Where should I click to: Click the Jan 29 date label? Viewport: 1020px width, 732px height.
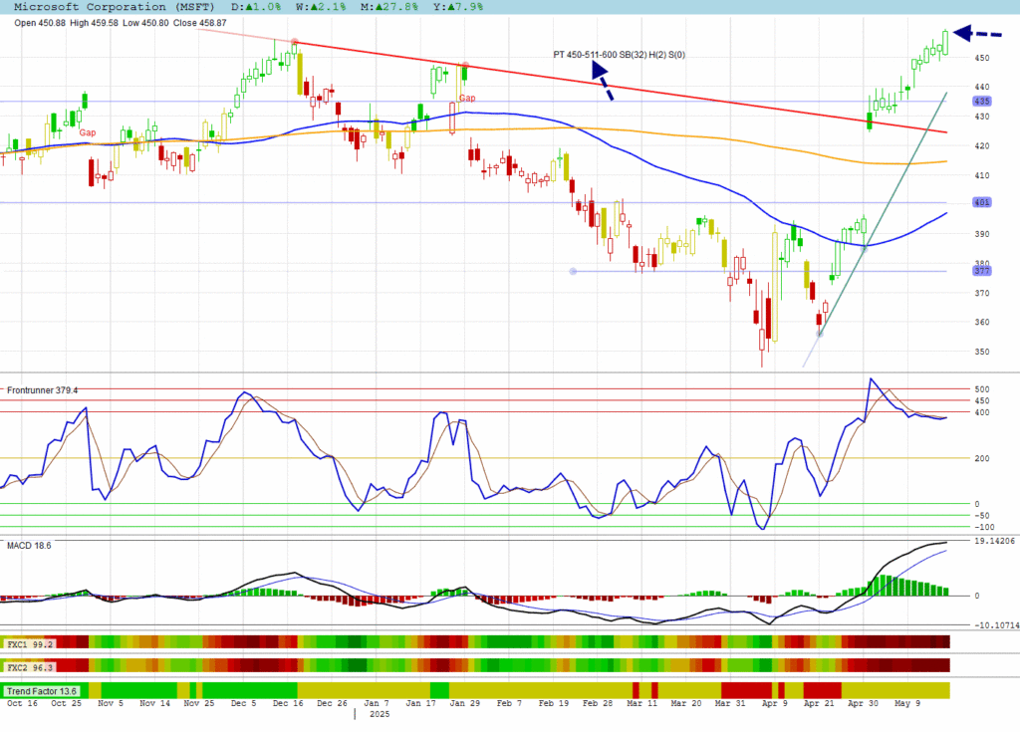tap(465, 703)
